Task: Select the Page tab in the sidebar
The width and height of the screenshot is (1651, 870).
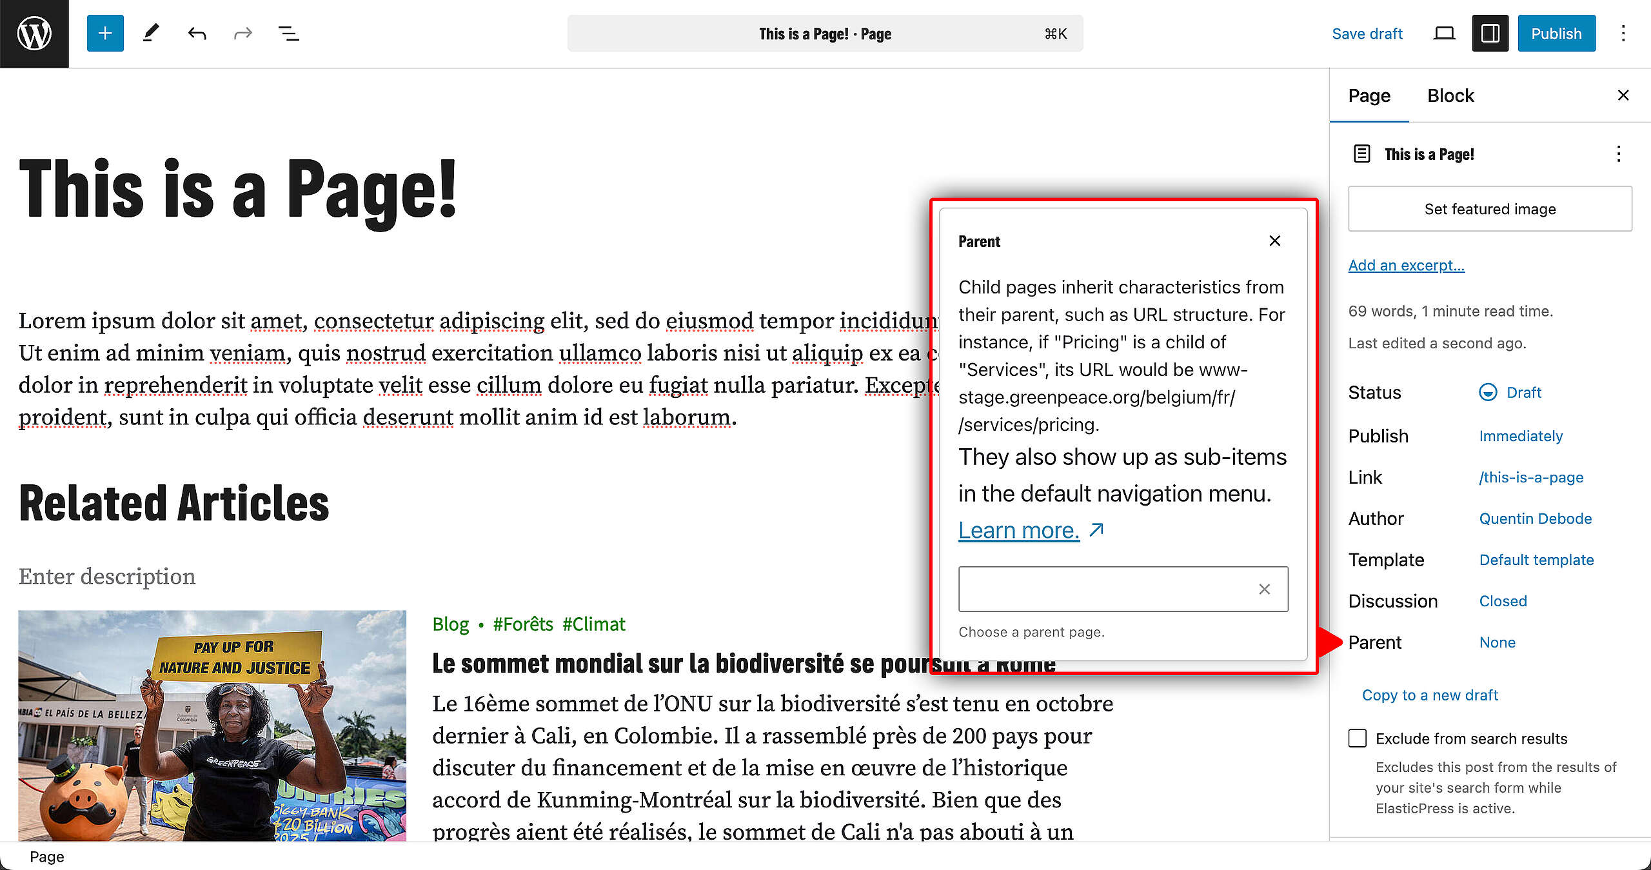Action: (1369, 95)
